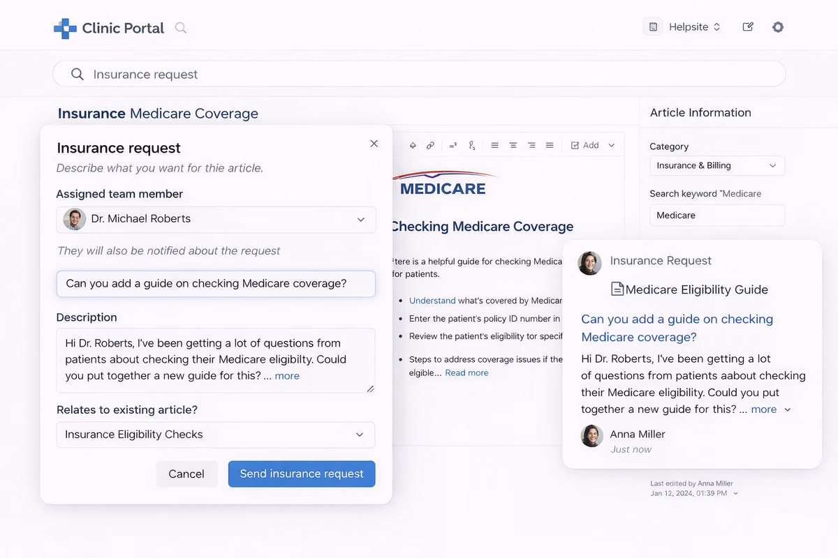Select the fill color bucket icon
Screen dimensions: 838x558
[413, 146]
